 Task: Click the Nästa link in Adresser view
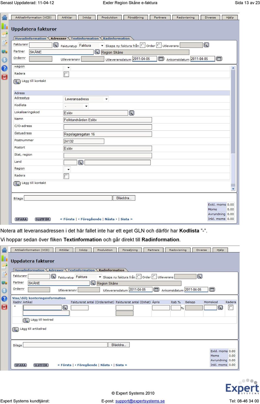[x=111, y=219]
